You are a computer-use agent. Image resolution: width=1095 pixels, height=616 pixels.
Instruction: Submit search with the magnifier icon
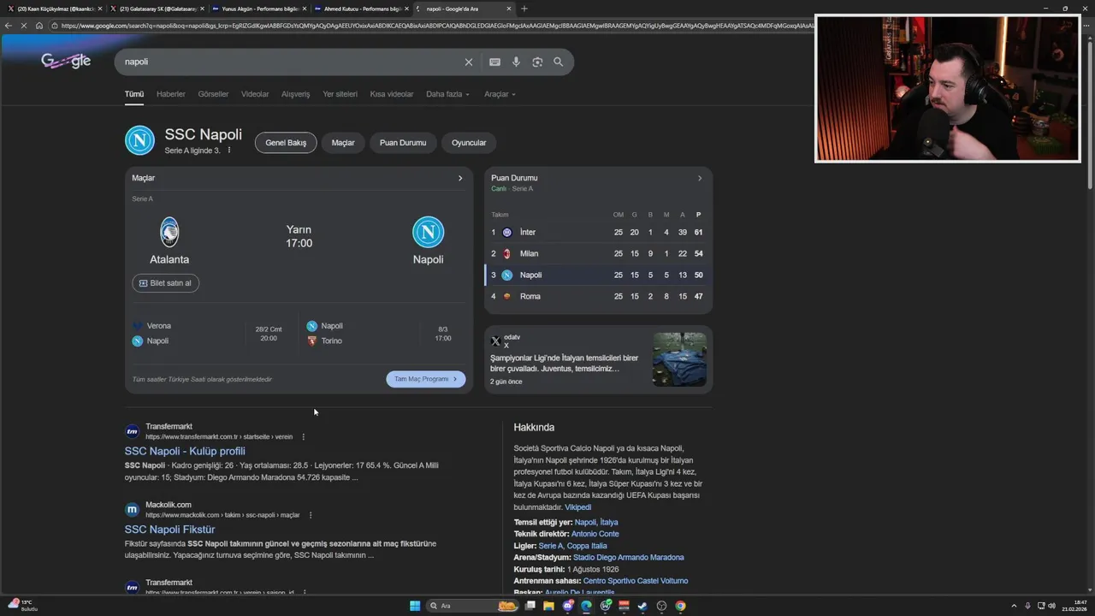[558, 62]
